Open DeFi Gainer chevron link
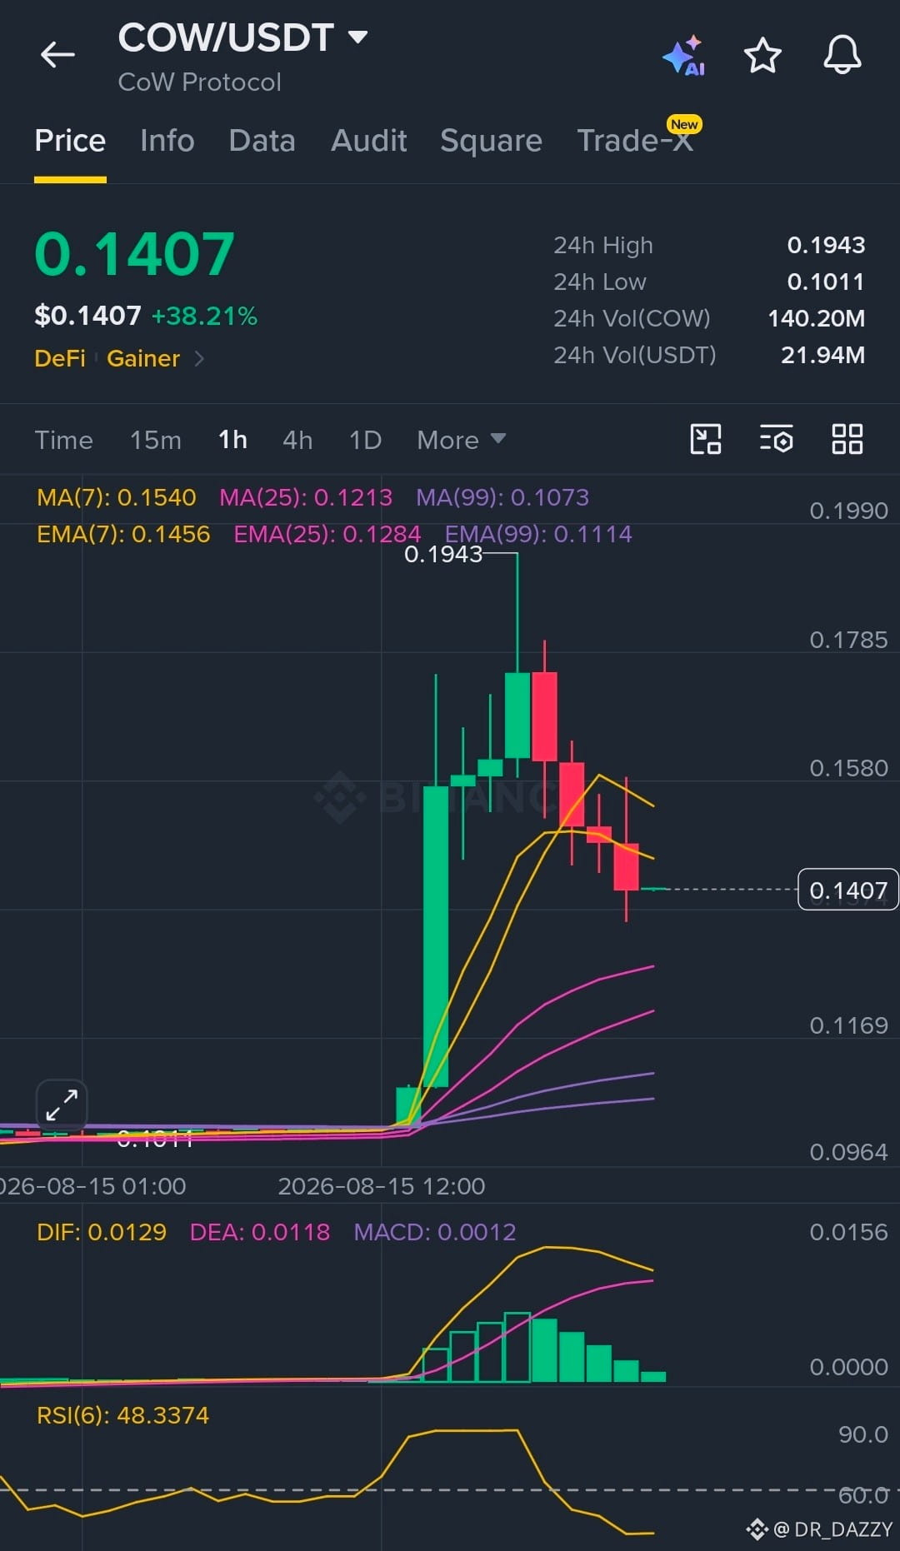Viewport: 900px width, 1551px height. (199, 358)
